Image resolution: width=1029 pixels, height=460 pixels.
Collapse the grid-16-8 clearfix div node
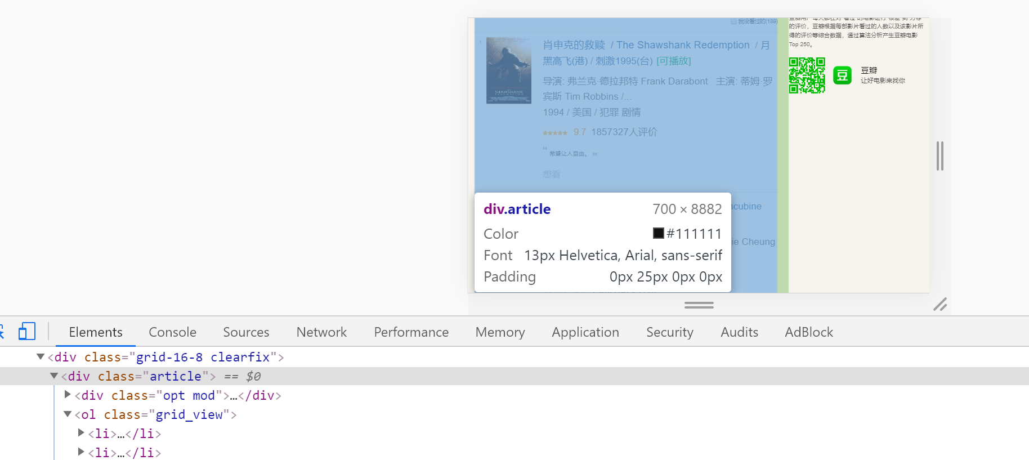[x=41, y=356]
